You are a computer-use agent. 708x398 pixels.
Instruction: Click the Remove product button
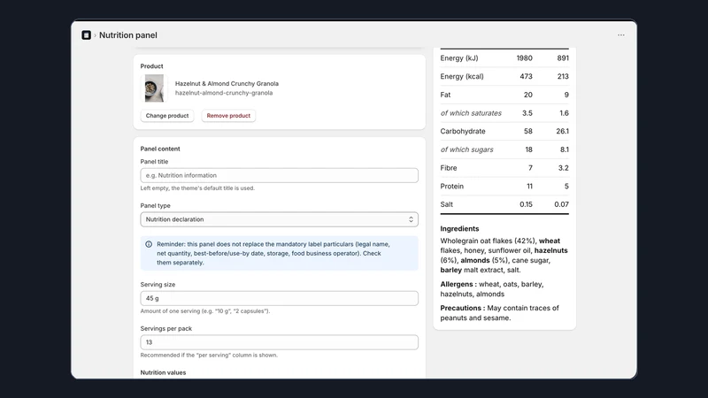[x=228, y=116]
